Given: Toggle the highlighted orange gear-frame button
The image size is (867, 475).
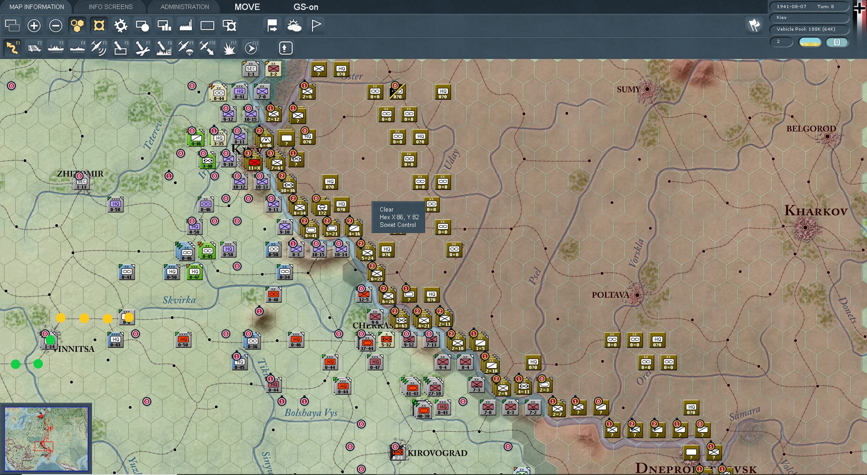Looking at the screenshot, I should point(99,26).
